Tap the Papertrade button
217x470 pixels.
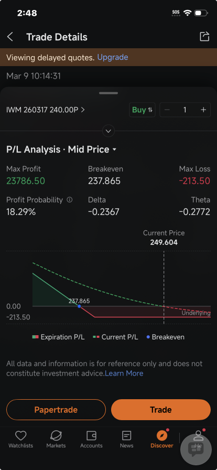click(56, 410)
